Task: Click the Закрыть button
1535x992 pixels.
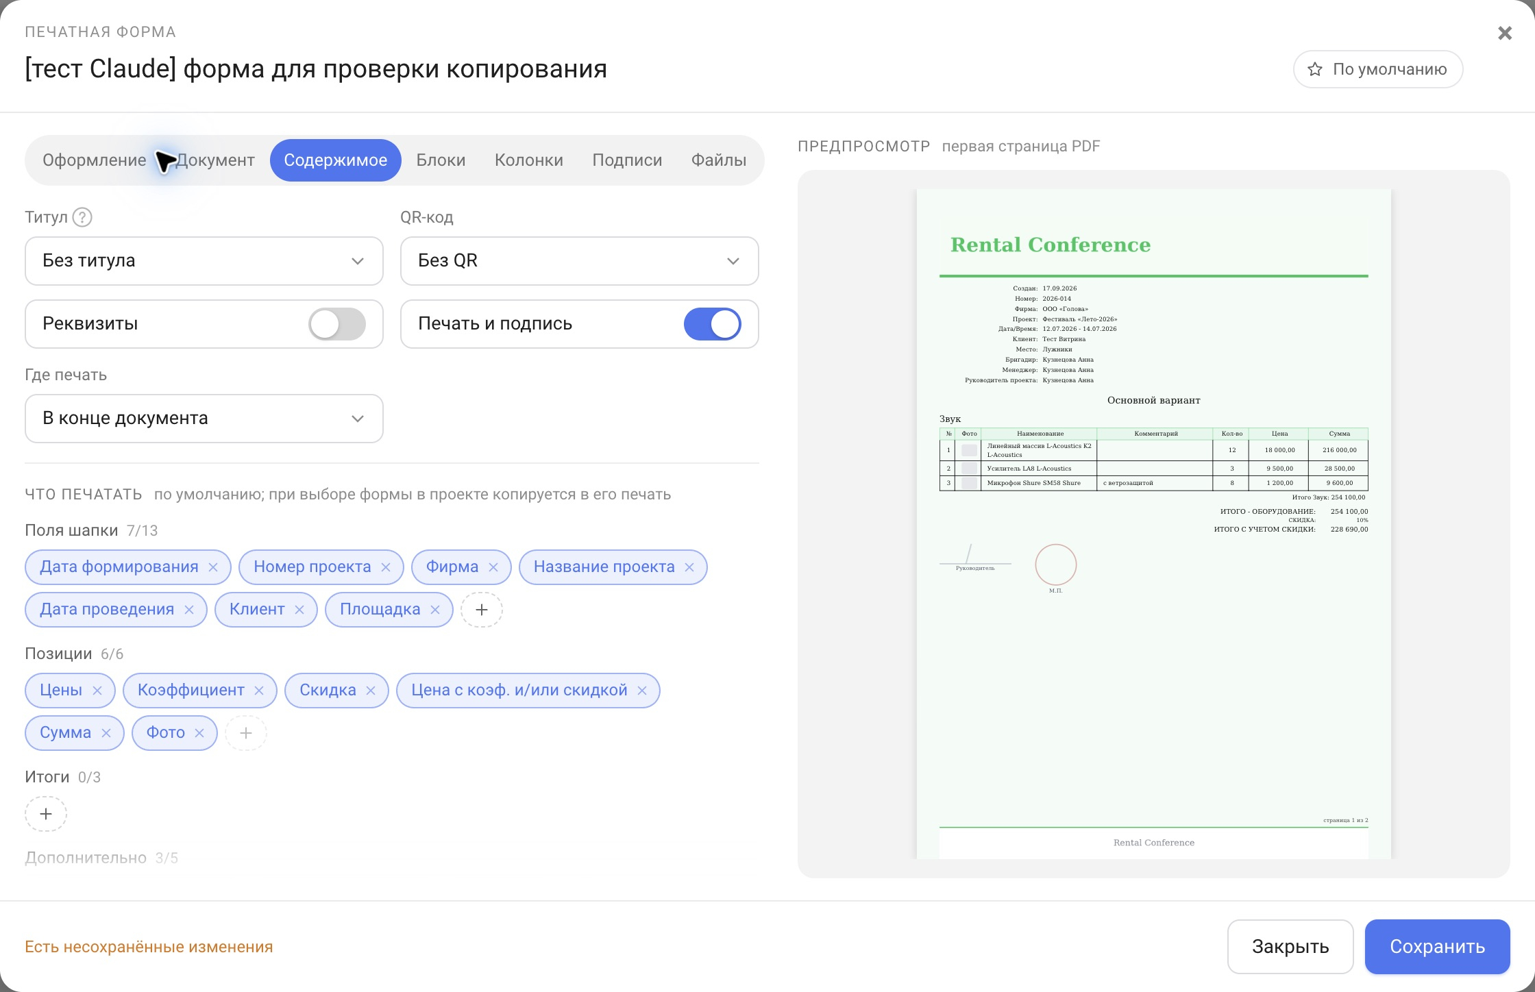Action: (1290, 947)
